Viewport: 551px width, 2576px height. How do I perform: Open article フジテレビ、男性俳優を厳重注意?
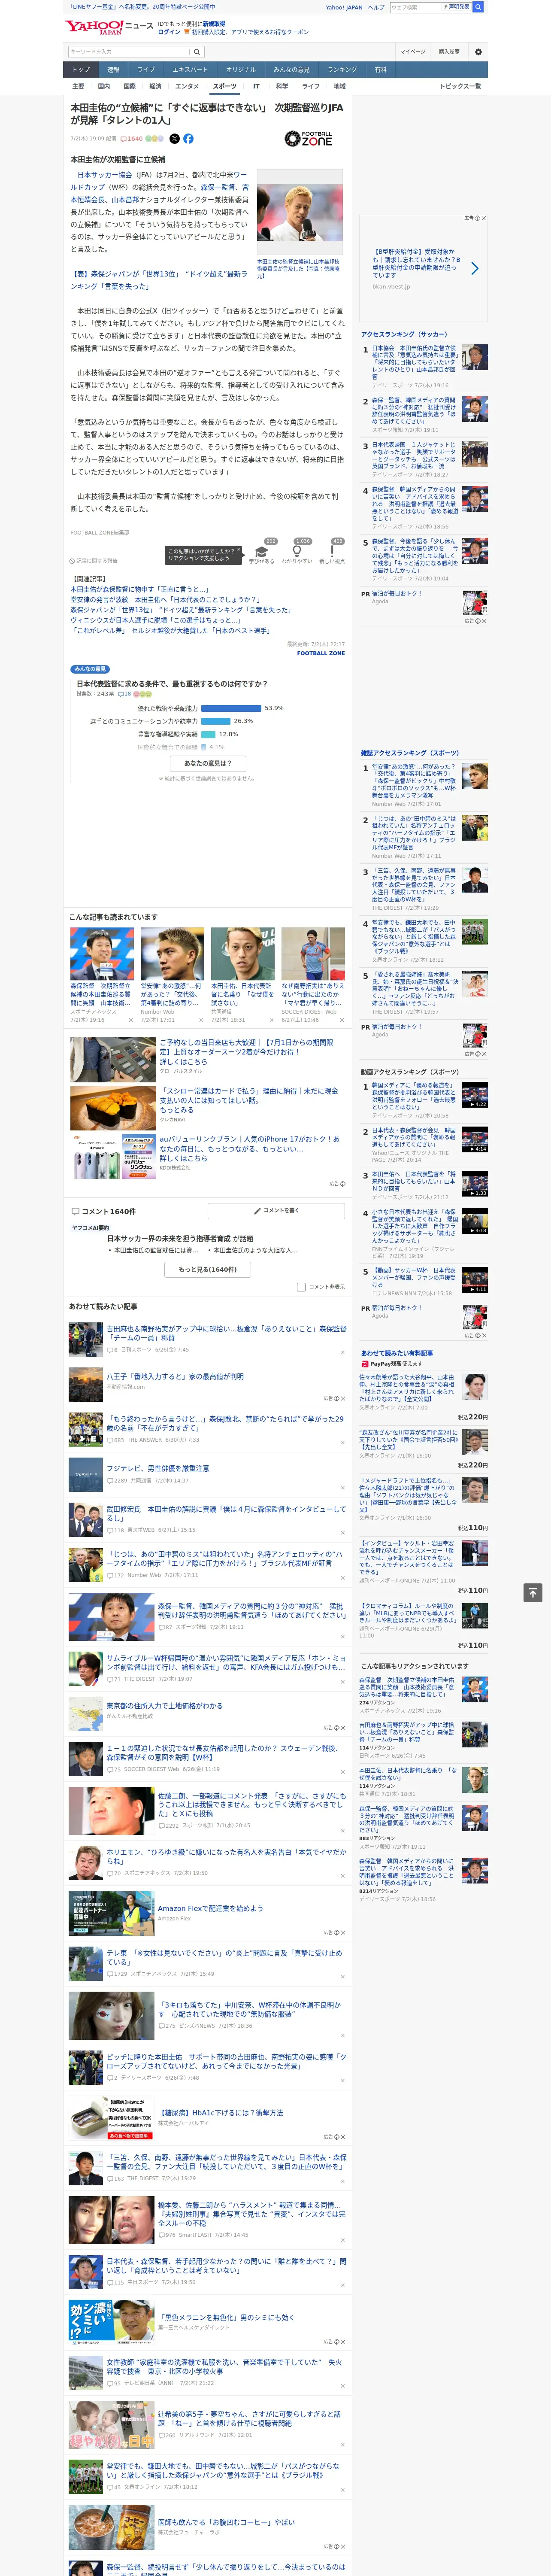tap(158, 1468)
